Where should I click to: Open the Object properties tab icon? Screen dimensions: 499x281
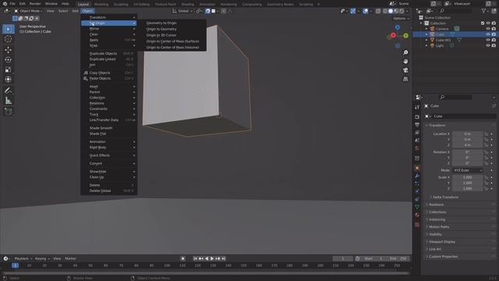(417, 168)
